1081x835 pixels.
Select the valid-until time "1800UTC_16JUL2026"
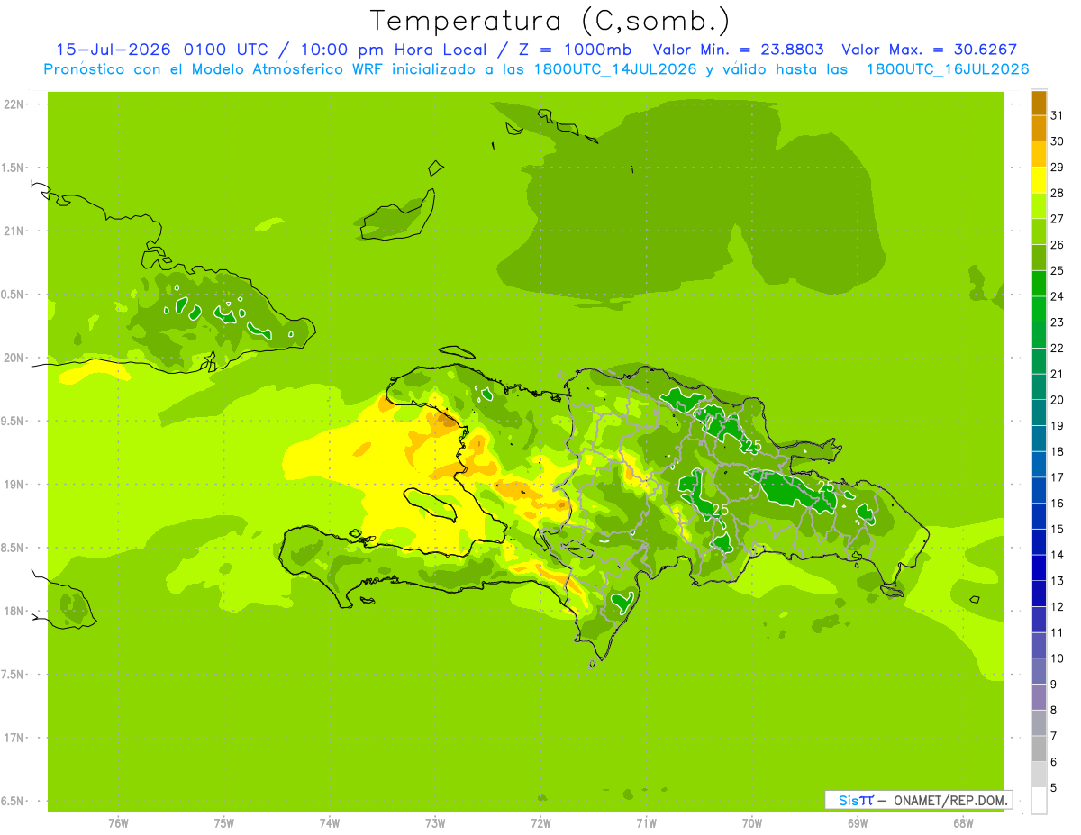(x=948, y=69)
